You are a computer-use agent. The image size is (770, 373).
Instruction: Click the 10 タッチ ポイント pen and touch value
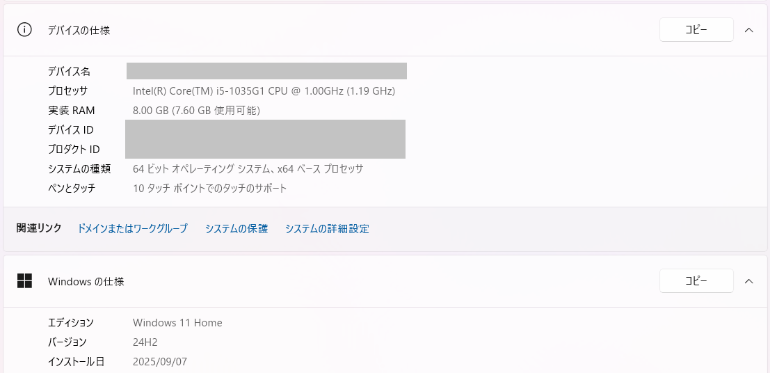coord(209,188)
